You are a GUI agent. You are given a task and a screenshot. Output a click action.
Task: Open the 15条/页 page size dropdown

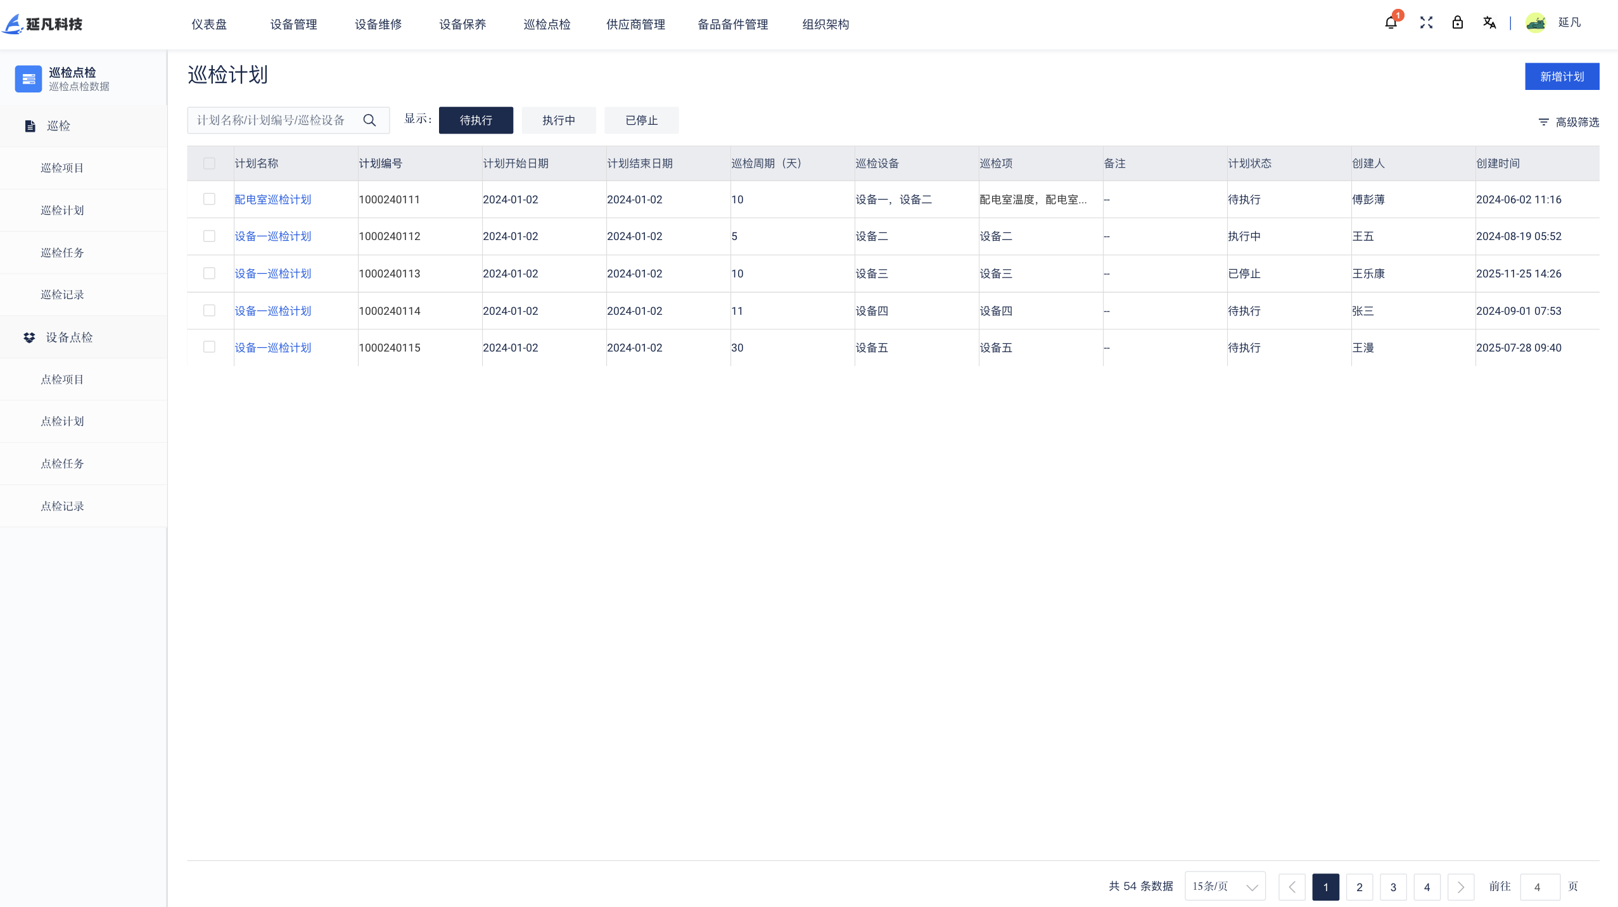[1225, 887]
